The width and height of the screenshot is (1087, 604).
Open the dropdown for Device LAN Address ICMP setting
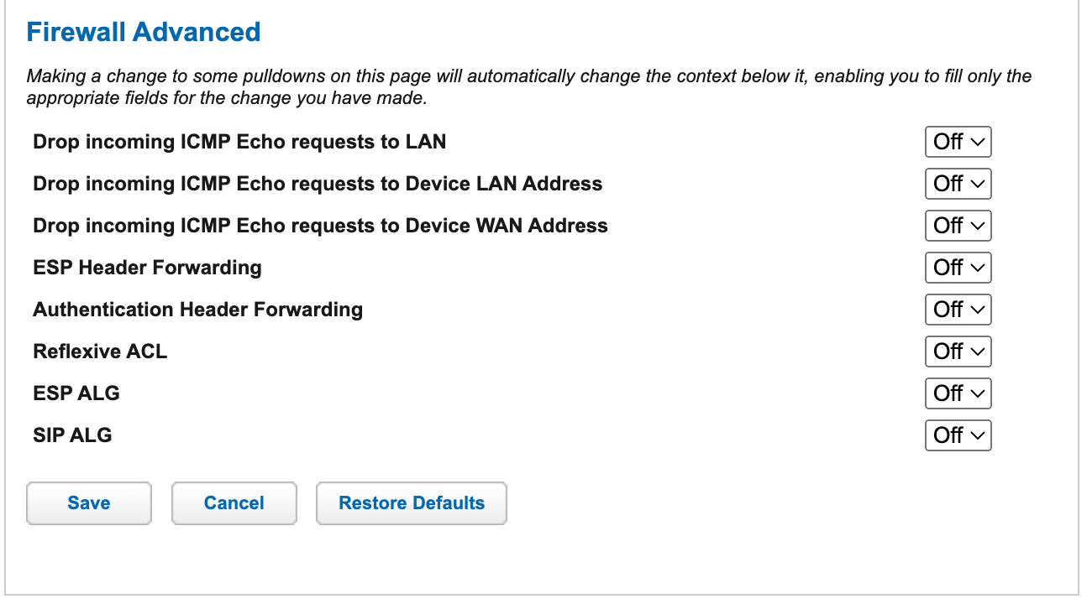[x=958, y=183]
